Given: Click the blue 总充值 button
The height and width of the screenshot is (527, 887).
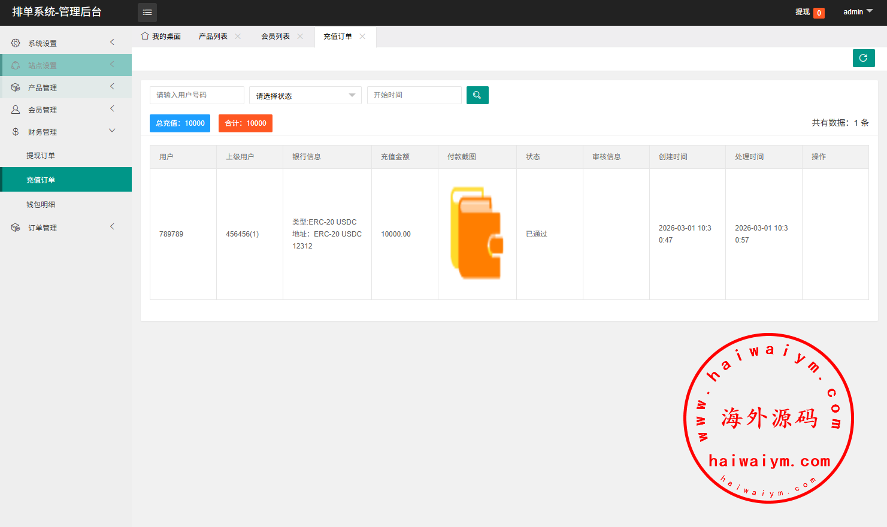Looking at the screenshot, I should (180, 123).
